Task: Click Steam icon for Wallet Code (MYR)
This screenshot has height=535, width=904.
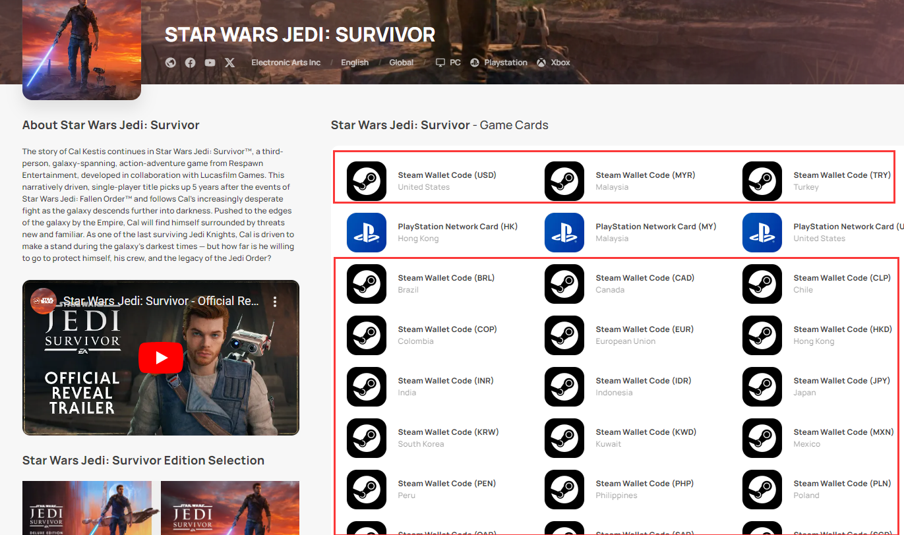Action: (x=564, y=181)
